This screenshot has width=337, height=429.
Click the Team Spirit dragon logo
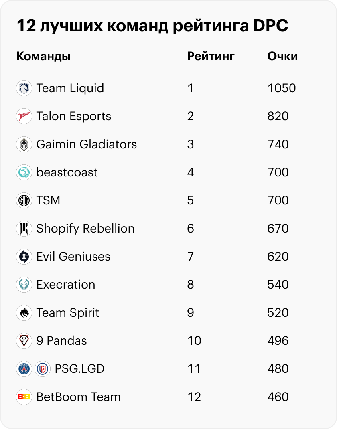(x=24, y=313)
